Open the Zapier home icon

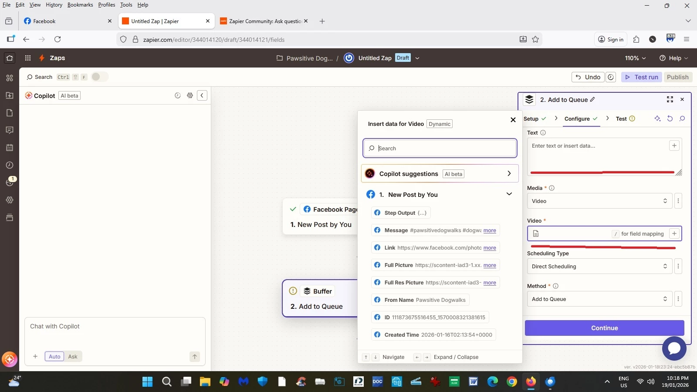[10, 58]
